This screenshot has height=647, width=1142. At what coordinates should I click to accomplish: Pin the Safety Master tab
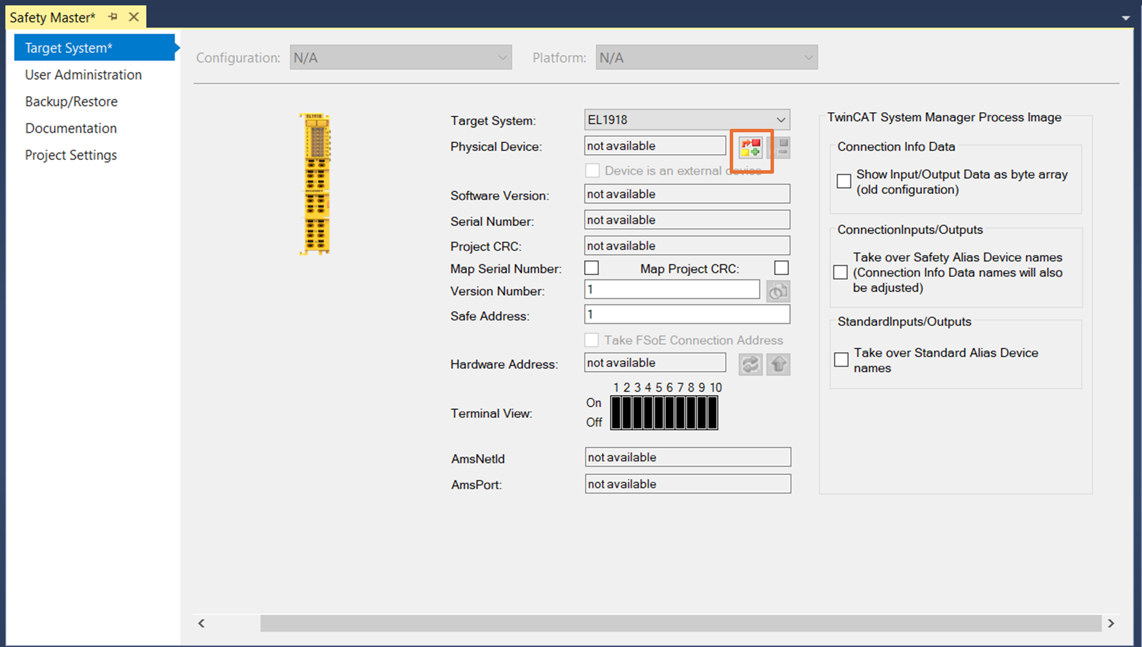pyautogui.click(x=113, y=17)
